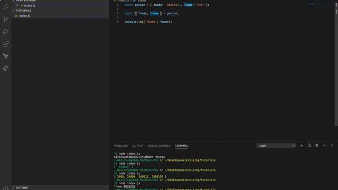Image resolution: width=338 pixels, height=190 pixels.
Task: Open the Source Control view
Action: (6, 20)
